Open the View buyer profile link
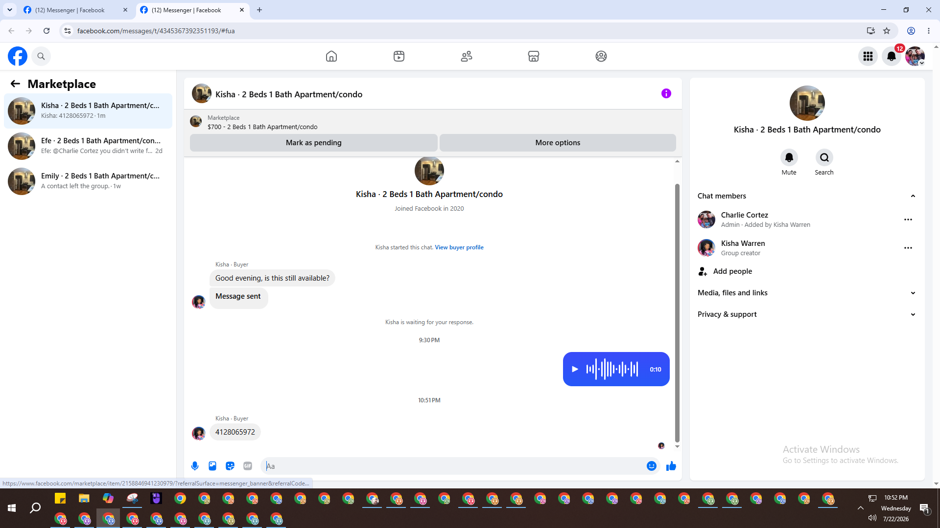The height and width of the screenshot is (528, 940). [x=459, y=247]
